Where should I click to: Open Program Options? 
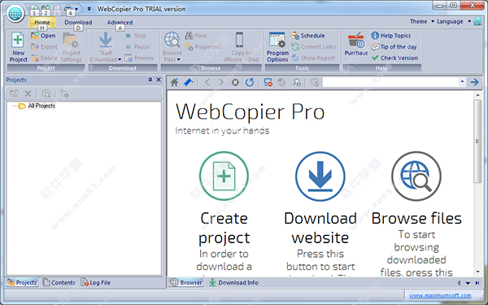277,47
